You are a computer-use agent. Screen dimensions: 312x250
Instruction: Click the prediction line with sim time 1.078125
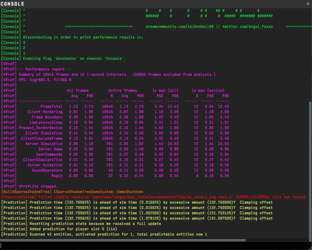(137, 218)
